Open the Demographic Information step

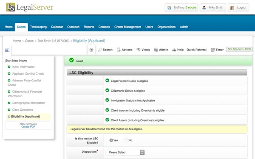[28, 103]
